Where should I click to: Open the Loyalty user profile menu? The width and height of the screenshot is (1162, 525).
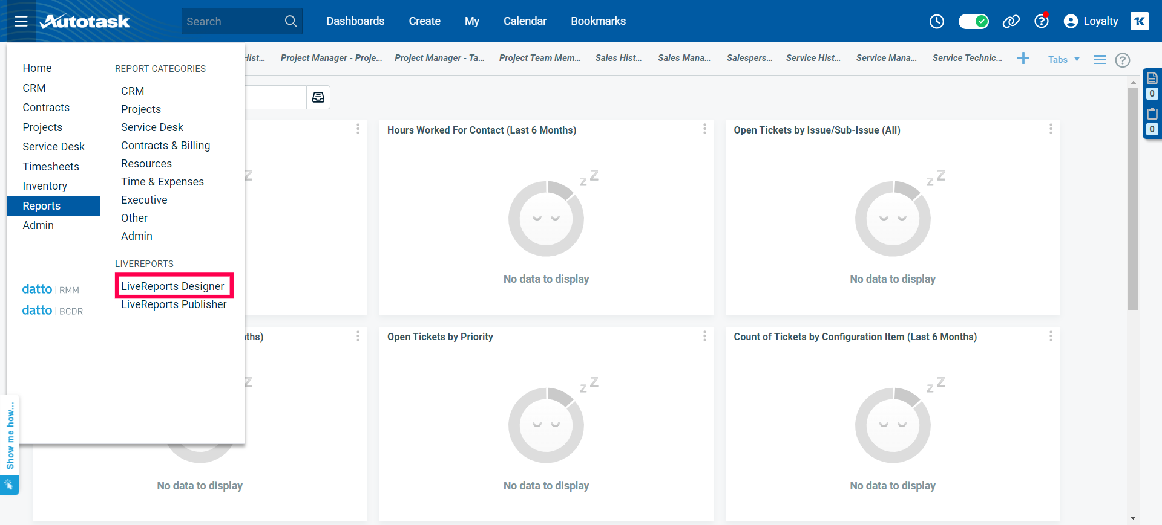pos(1091,21)
